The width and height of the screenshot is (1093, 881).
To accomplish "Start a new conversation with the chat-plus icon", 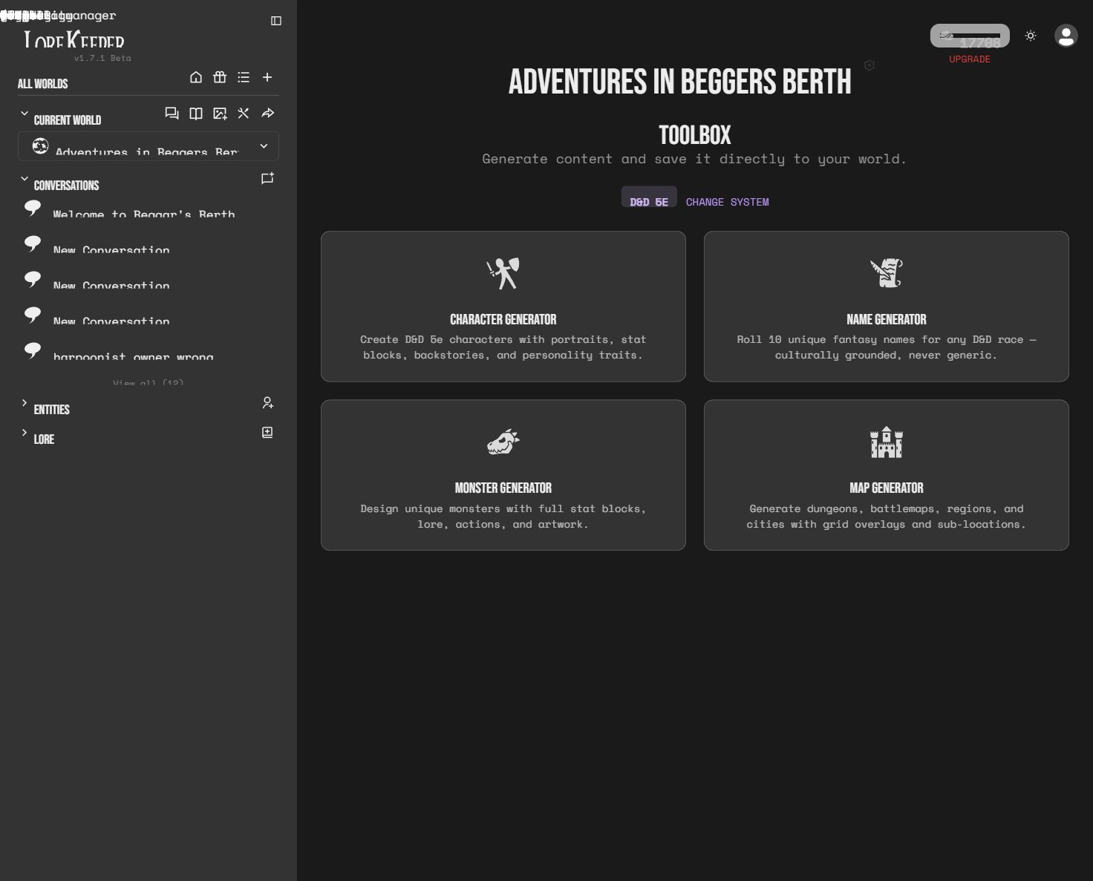I will 267,179.
